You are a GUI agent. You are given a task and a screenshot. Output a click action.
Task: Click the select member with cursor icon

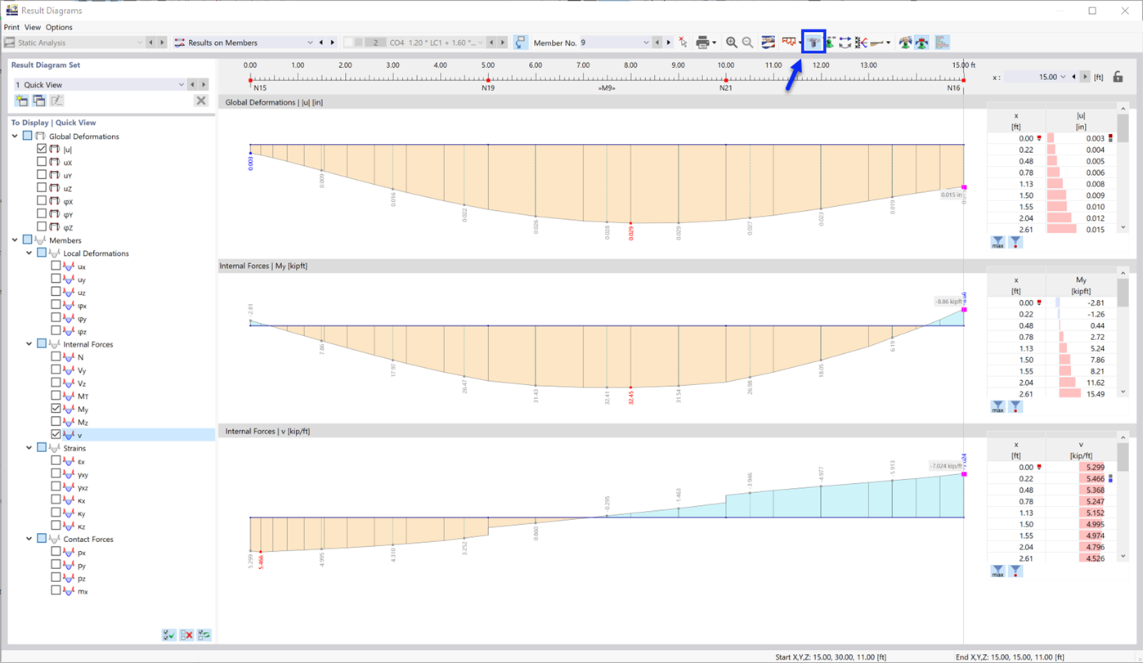683,43
